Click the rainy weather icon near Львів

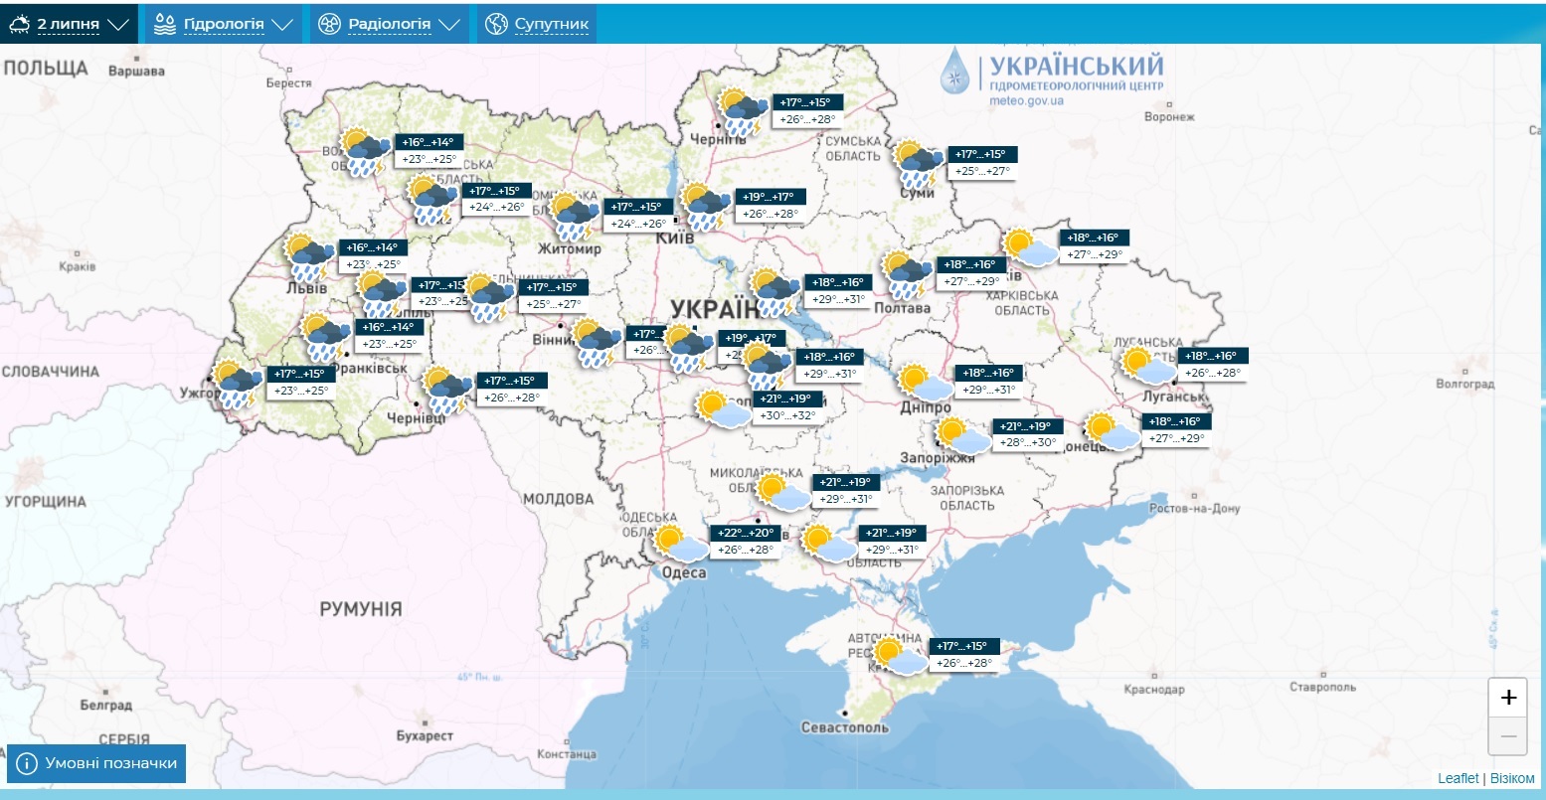310,257
